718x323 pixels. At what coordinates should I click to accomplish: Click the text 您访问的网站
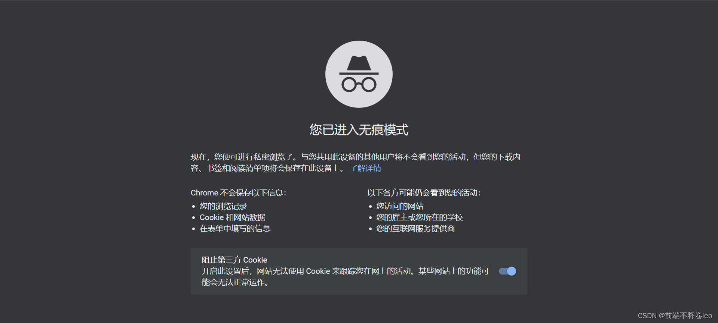[x=400, y=206]
